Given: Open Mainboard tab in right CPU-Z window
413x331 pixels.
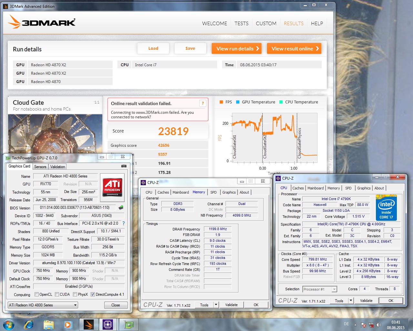Looking at the screenshot, I should [x=316, y=188].
